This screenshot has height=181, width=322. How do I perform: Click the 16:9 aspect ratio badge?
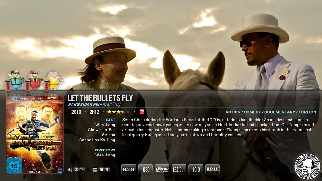pos(196,169)
